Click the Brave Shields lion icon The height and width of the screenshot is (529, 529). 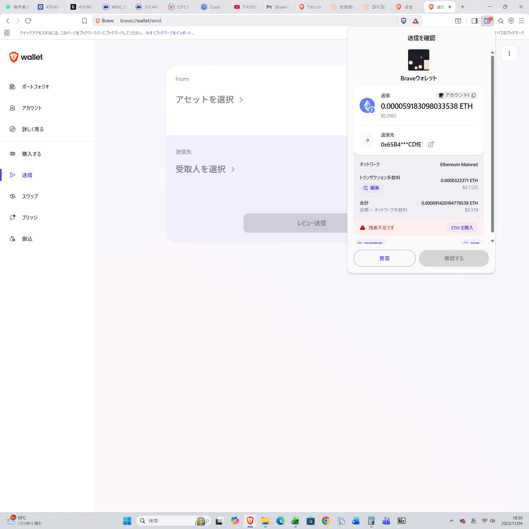pos(404,21)
